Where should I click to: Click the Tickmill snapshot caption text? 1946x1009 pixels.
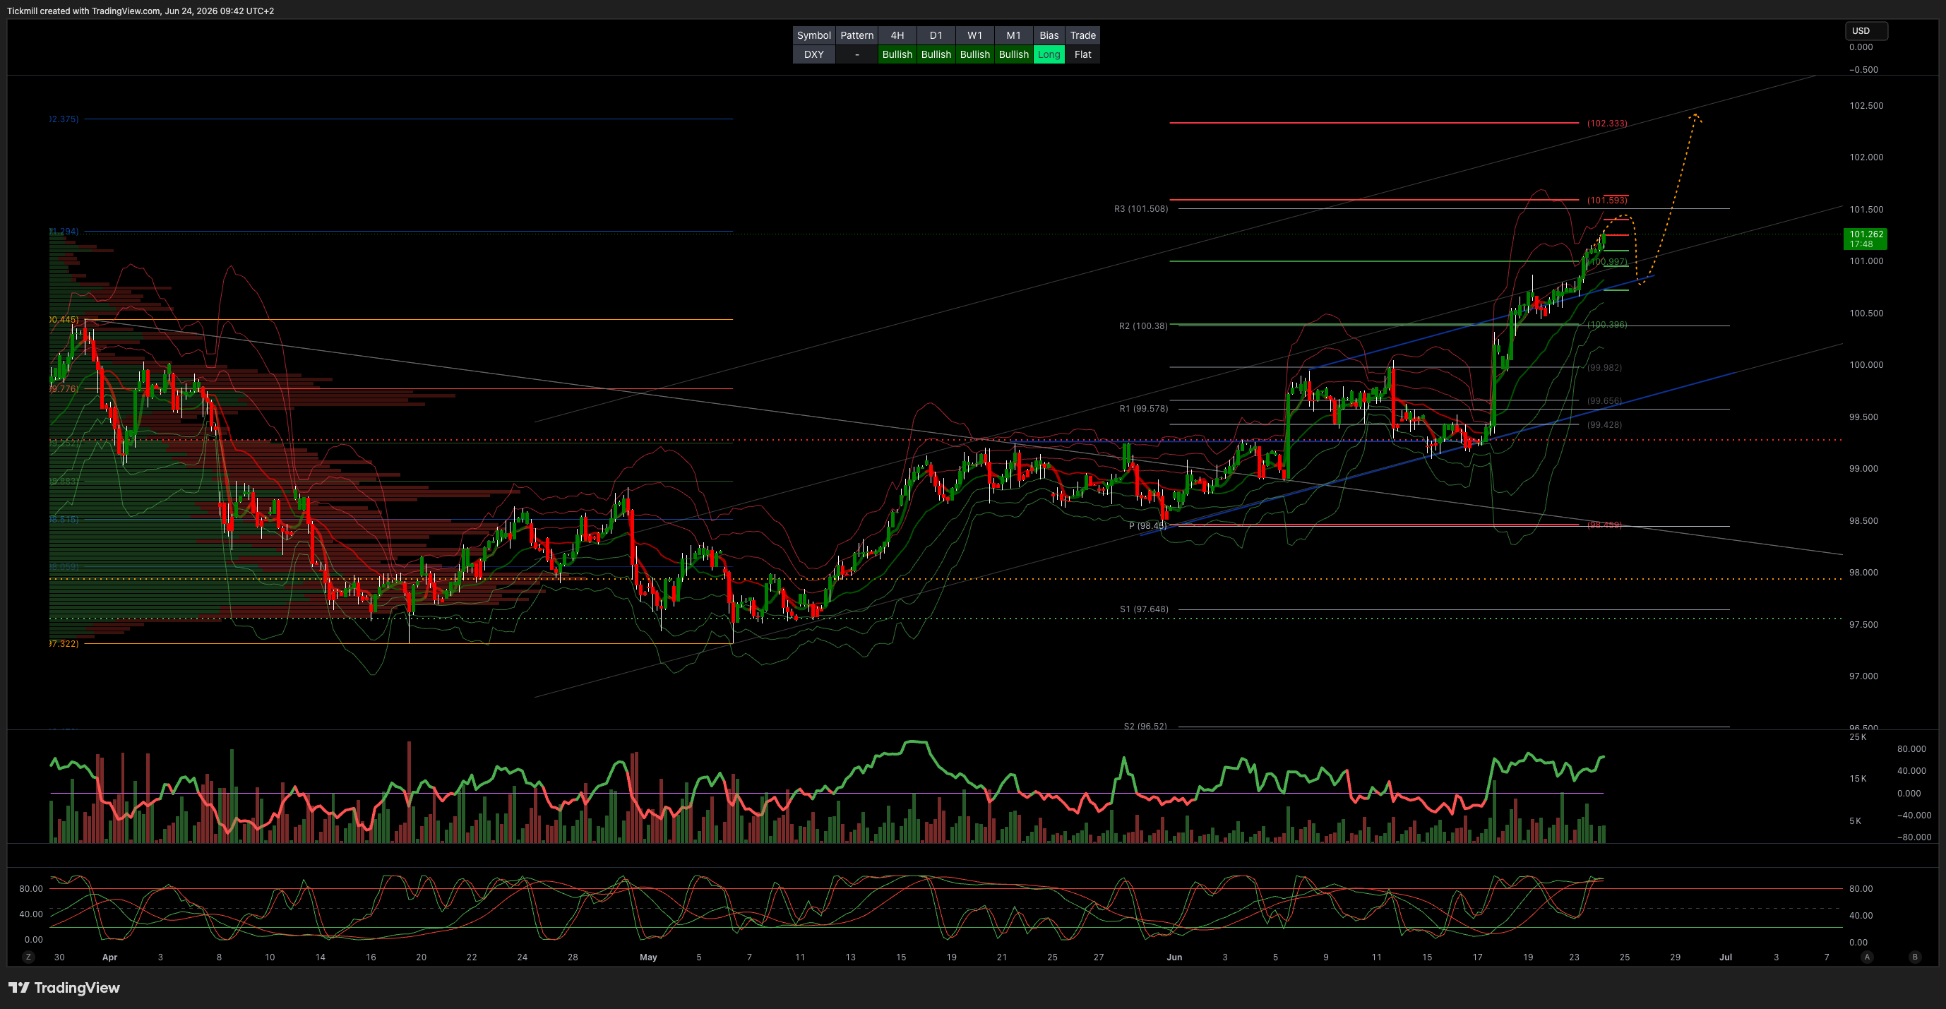coord(141,11)
